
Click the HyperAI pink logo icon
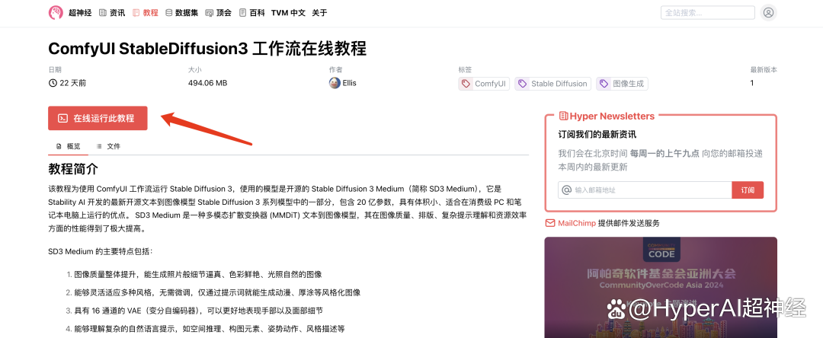(x=56, y=13)
